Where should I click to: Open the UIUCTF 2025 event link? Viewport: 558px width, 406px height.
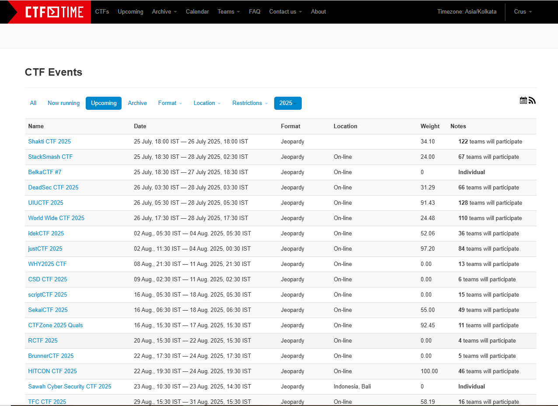click(x=46, y=203)
